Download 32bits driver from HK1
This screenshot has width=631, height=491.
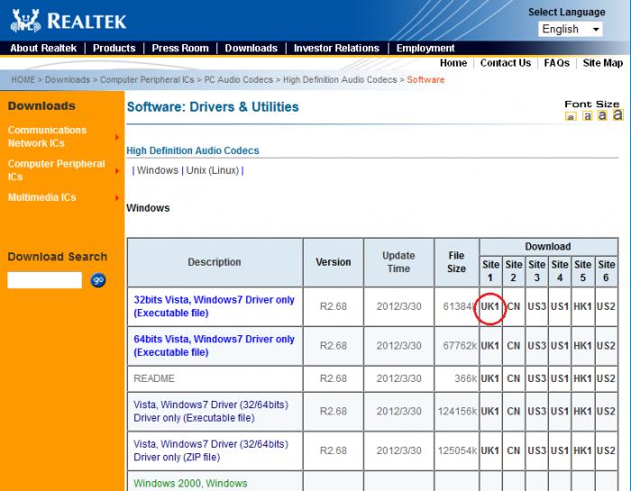click(582, 306)
